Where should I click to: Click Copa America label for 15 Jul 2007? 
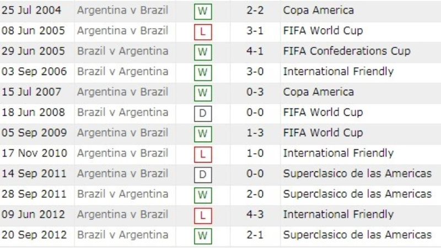coord(319,92)
